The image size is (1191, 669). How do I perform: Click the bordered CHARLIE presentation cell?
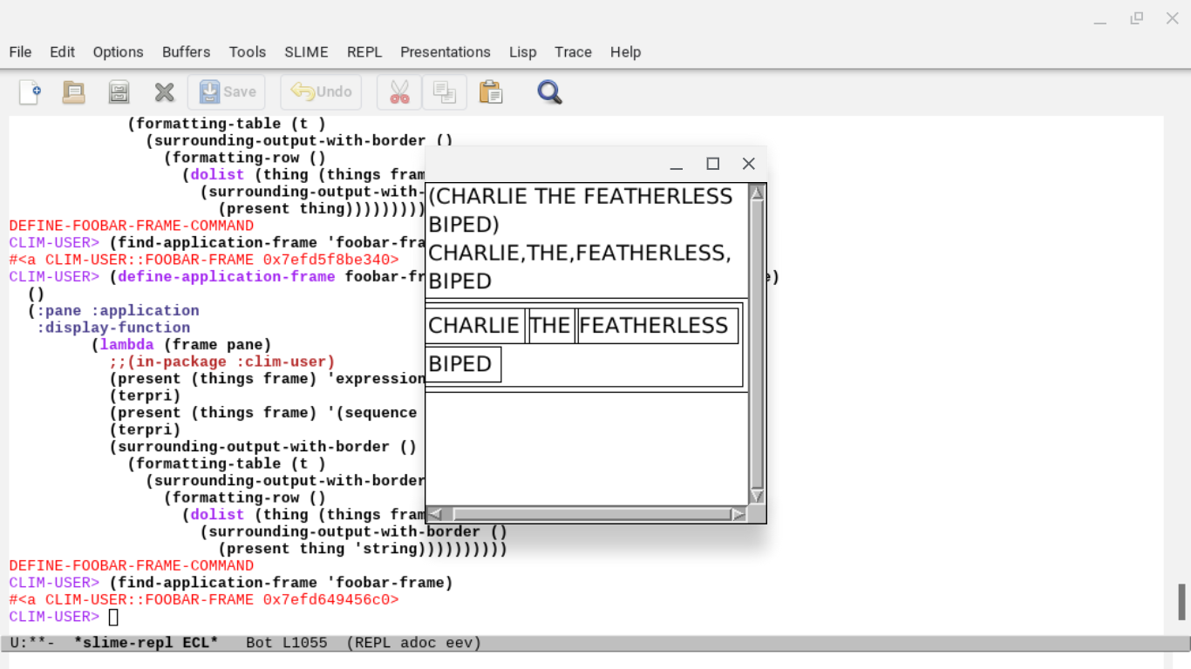(x=474, y=326)
